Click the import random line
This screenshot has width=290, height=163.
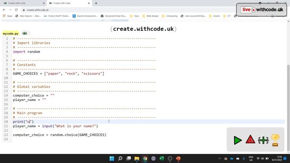coord(26,52)
